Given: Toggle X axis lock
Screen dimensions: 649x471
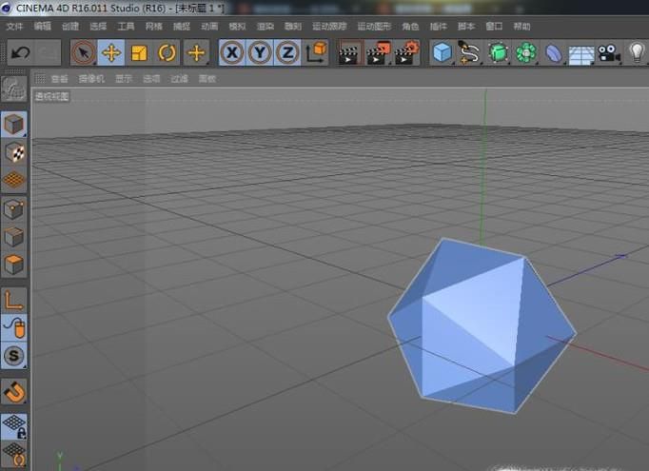Looking at the screenshot, I should [232, 52].
